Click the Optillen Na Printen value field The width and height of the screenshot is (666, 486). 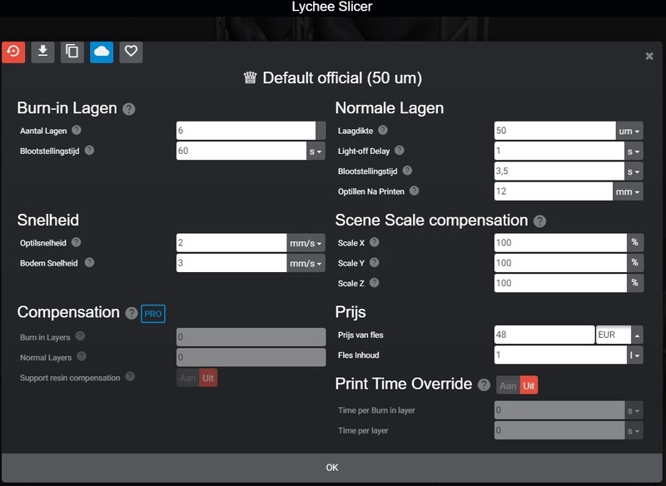(x=554, y=192)
